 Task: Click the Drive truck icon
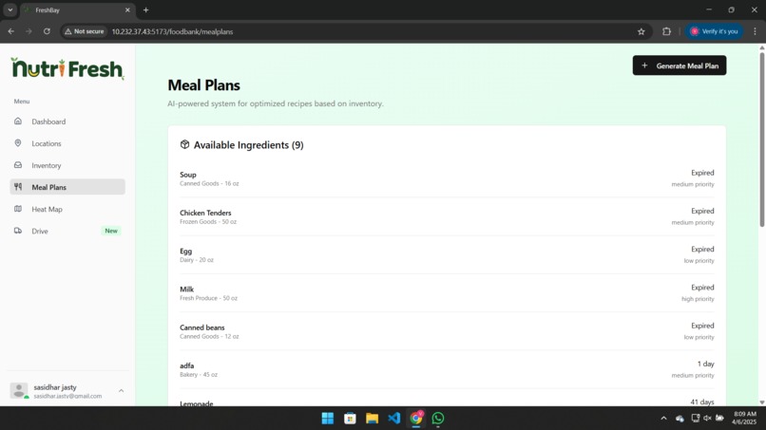18,231
